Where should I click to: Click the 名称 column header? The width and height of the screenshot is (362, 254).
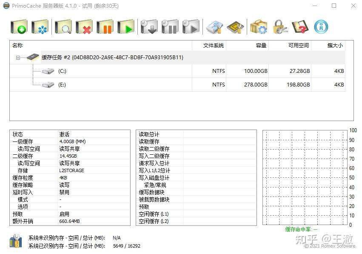pyautogui.click(x=101, y=46)
